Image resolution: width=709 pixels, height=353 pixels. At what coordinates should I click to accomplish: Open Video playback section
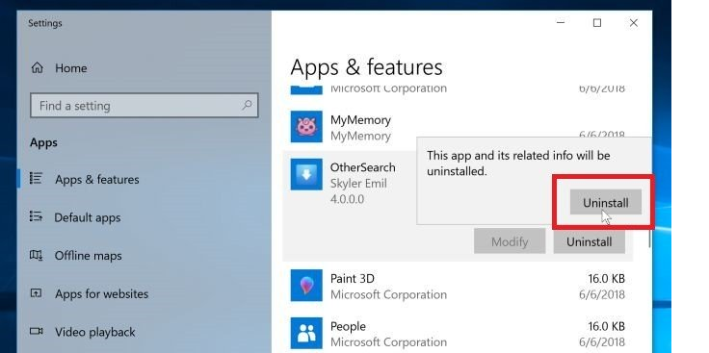pos(95,332)
